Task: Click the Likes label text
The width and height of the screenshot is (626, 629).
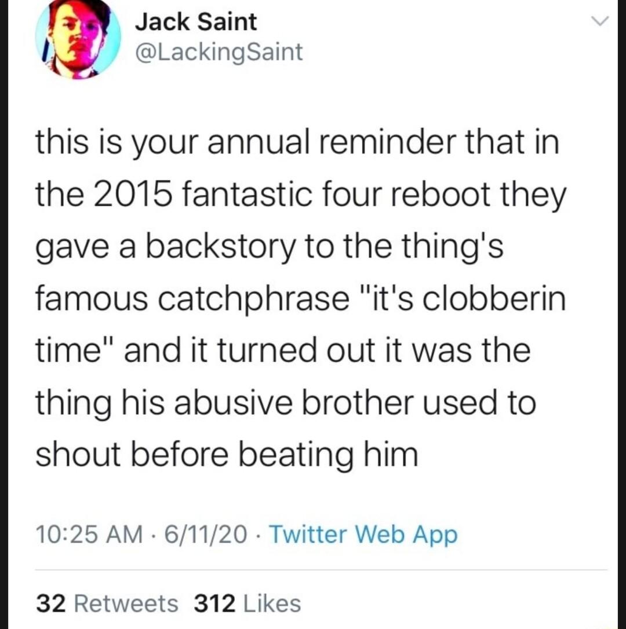Action: pos(271,603)
